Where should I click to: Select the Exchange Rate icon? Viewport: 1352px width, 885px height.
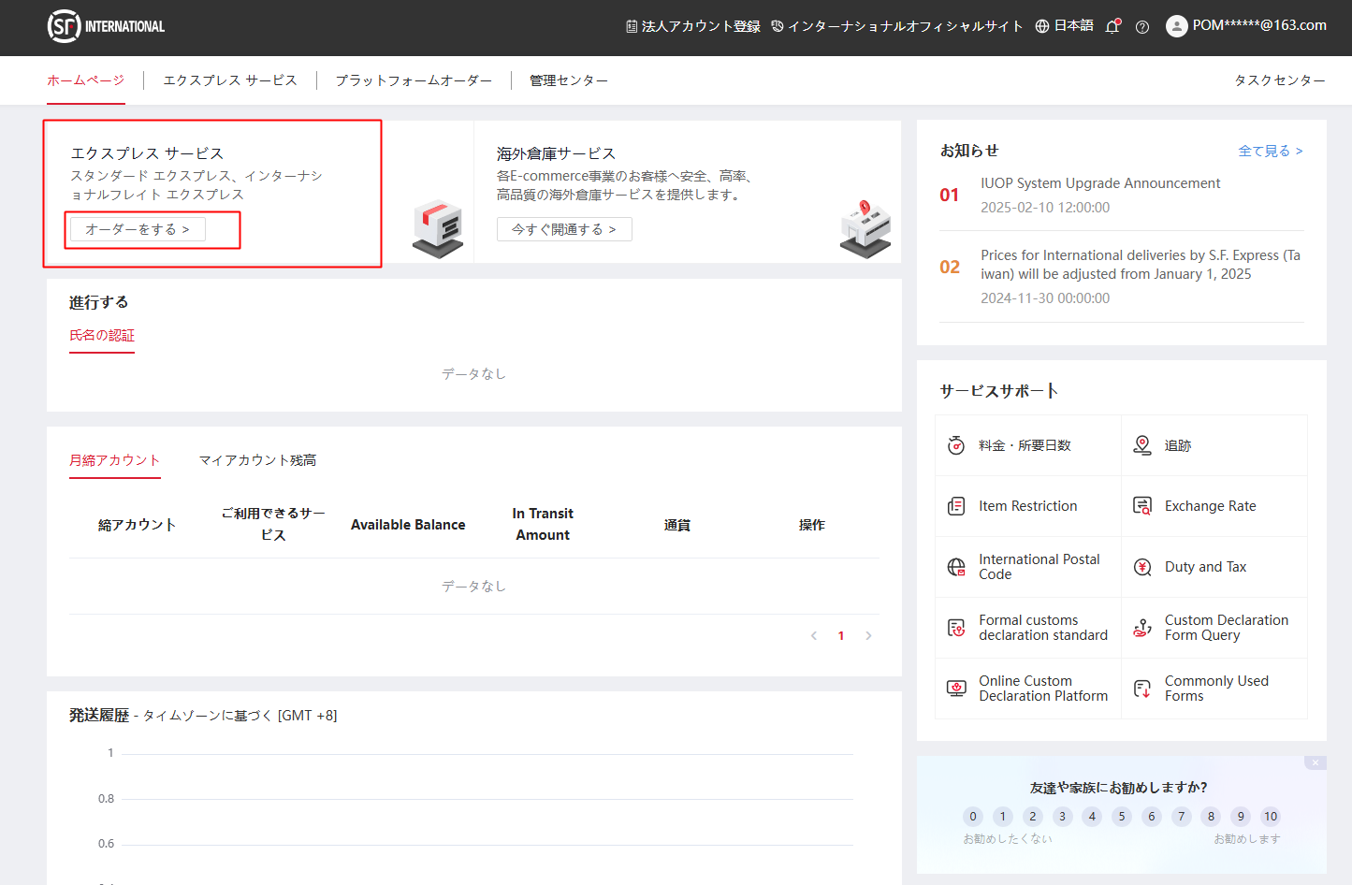[x=1142, y=505]
